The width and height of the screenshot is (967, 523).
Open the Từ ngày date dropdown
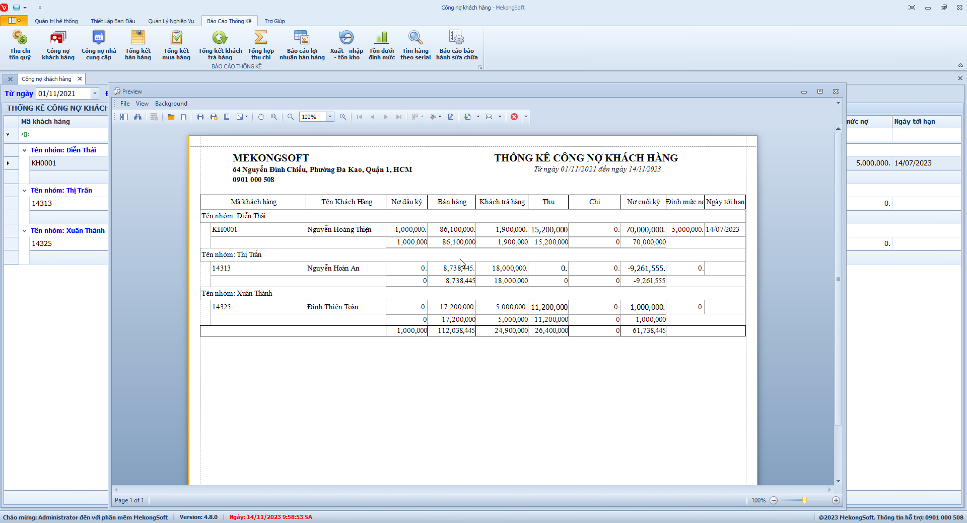95,94
